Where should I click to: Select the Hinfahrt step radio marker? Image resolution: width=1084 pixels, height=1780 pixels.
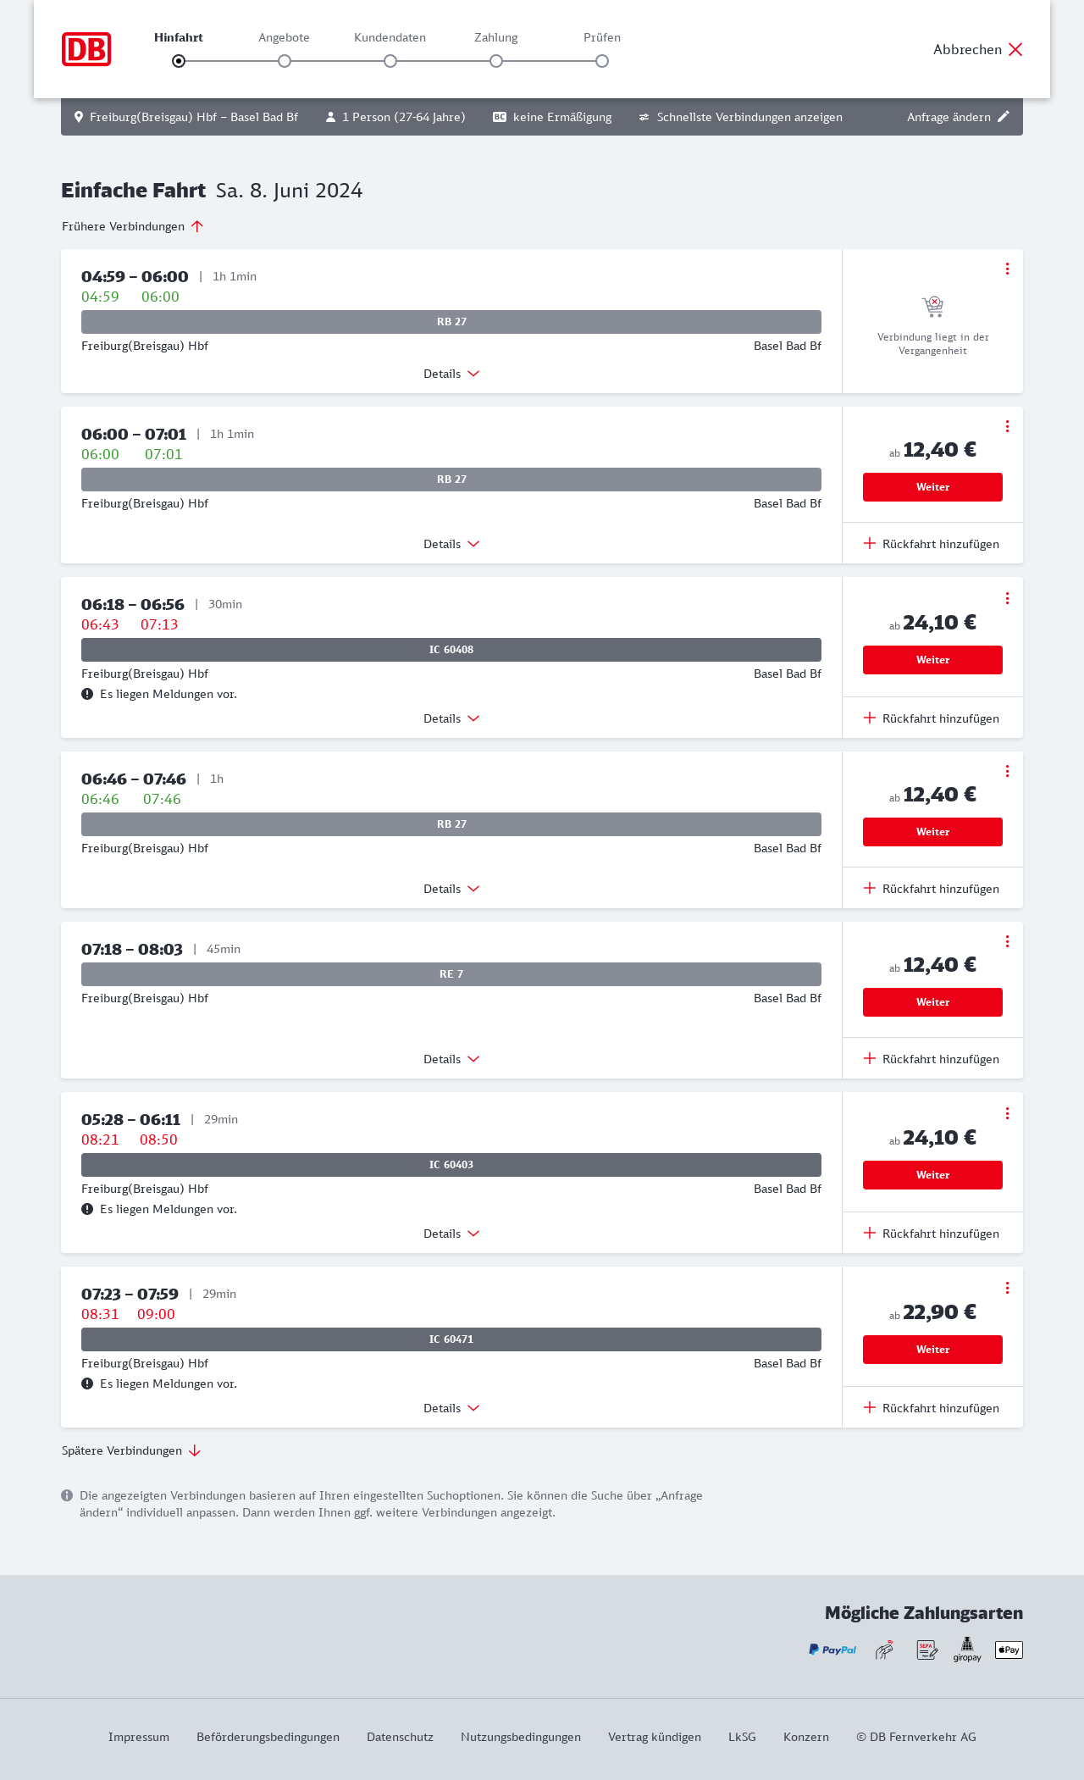(x=179, y=61)
